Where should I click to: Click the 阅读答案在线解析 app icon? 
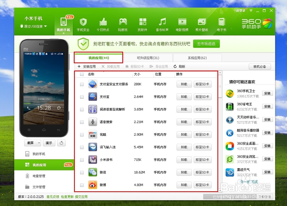pyautogui.click(x=93, y=109)
